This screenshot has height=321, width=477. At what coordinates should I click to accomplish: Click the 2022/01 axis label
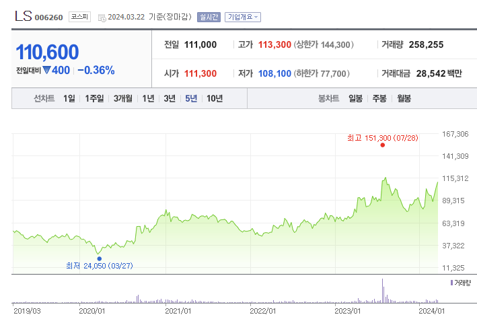coord(263,311)
